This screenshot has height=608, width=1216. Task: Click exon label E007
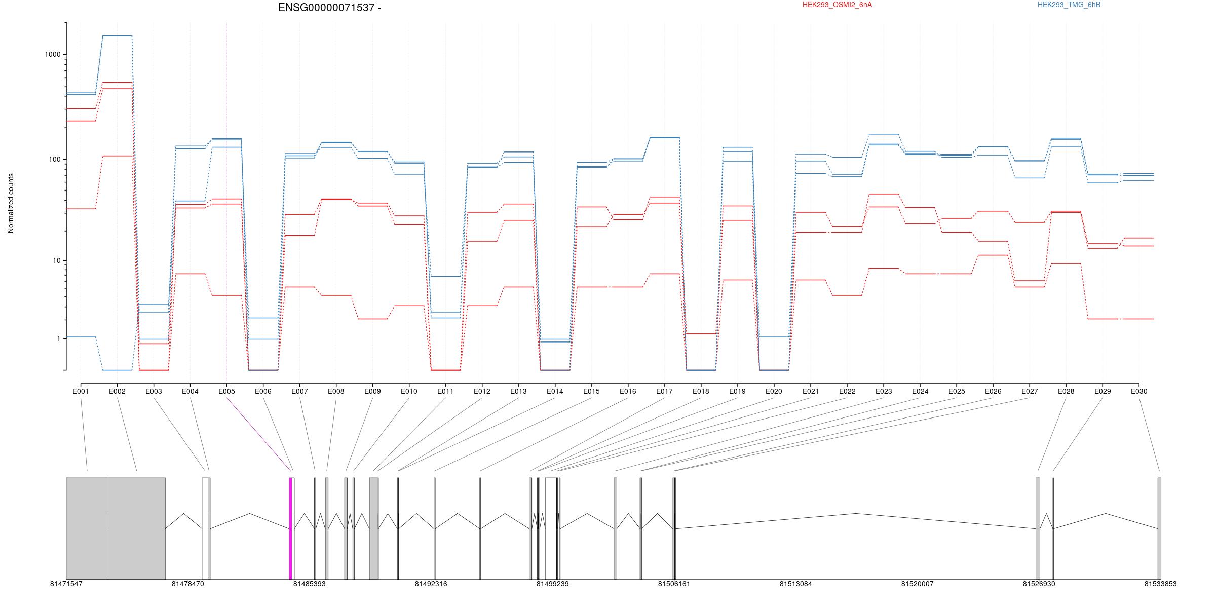[299, 391]
